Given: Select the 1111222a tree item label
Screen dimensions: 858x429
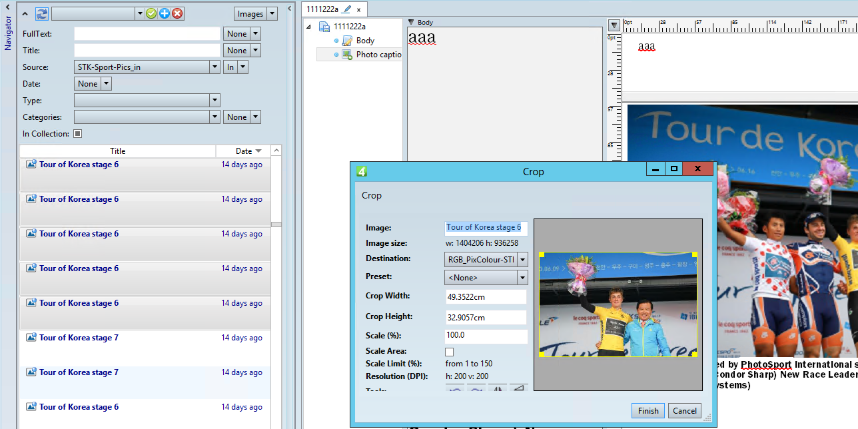Looking at the screenshot, I should tap(350, 27).
